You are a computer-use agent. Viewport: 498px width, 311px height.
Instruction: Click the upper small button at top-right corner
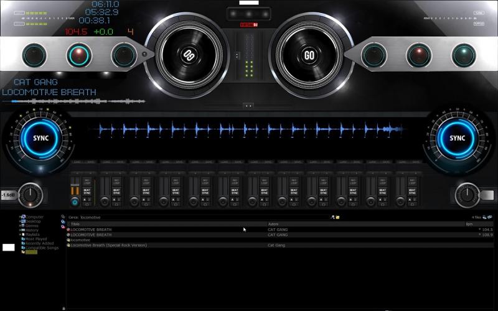click(x=479, y=13)
